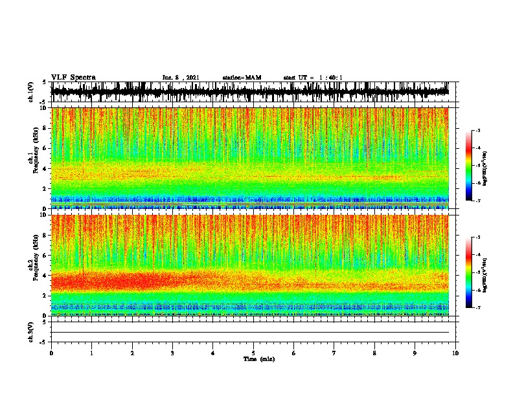Image resolution: width=513 pixels, height=396 pixels.
Task: Click the x-axis tick label "3" minutes
Action: pos(172,353)
